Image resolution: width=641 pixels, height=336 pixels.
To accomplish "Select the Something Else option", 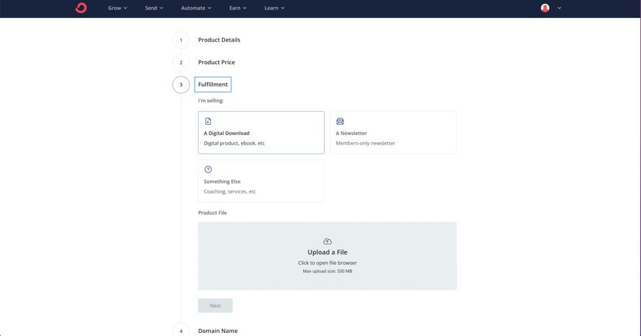I will point(262,181).
